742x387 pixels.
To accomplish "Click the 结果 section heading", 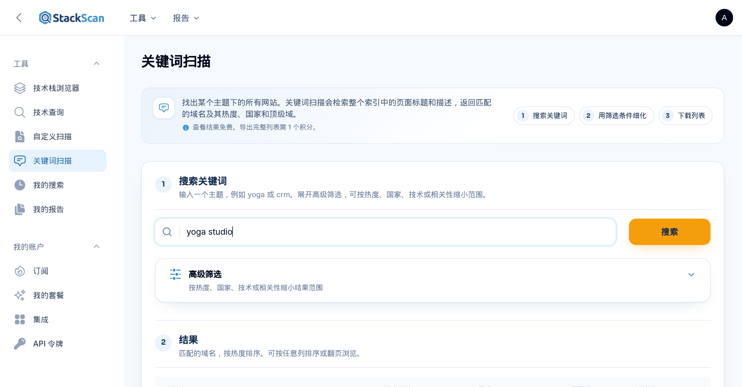I will click(188, 340).
